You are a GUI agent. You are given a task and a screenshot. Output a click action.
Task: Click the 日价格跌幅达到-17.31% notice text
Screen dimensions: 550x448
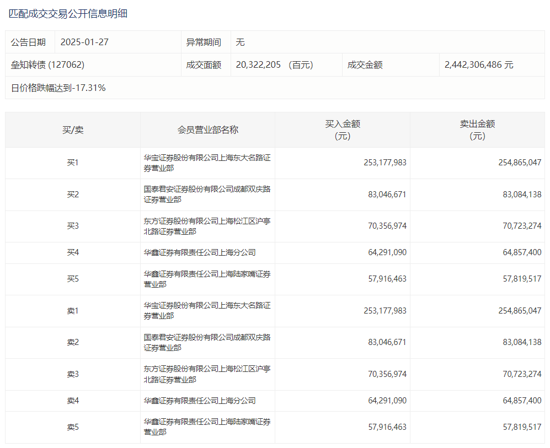(x=58, y=88)
